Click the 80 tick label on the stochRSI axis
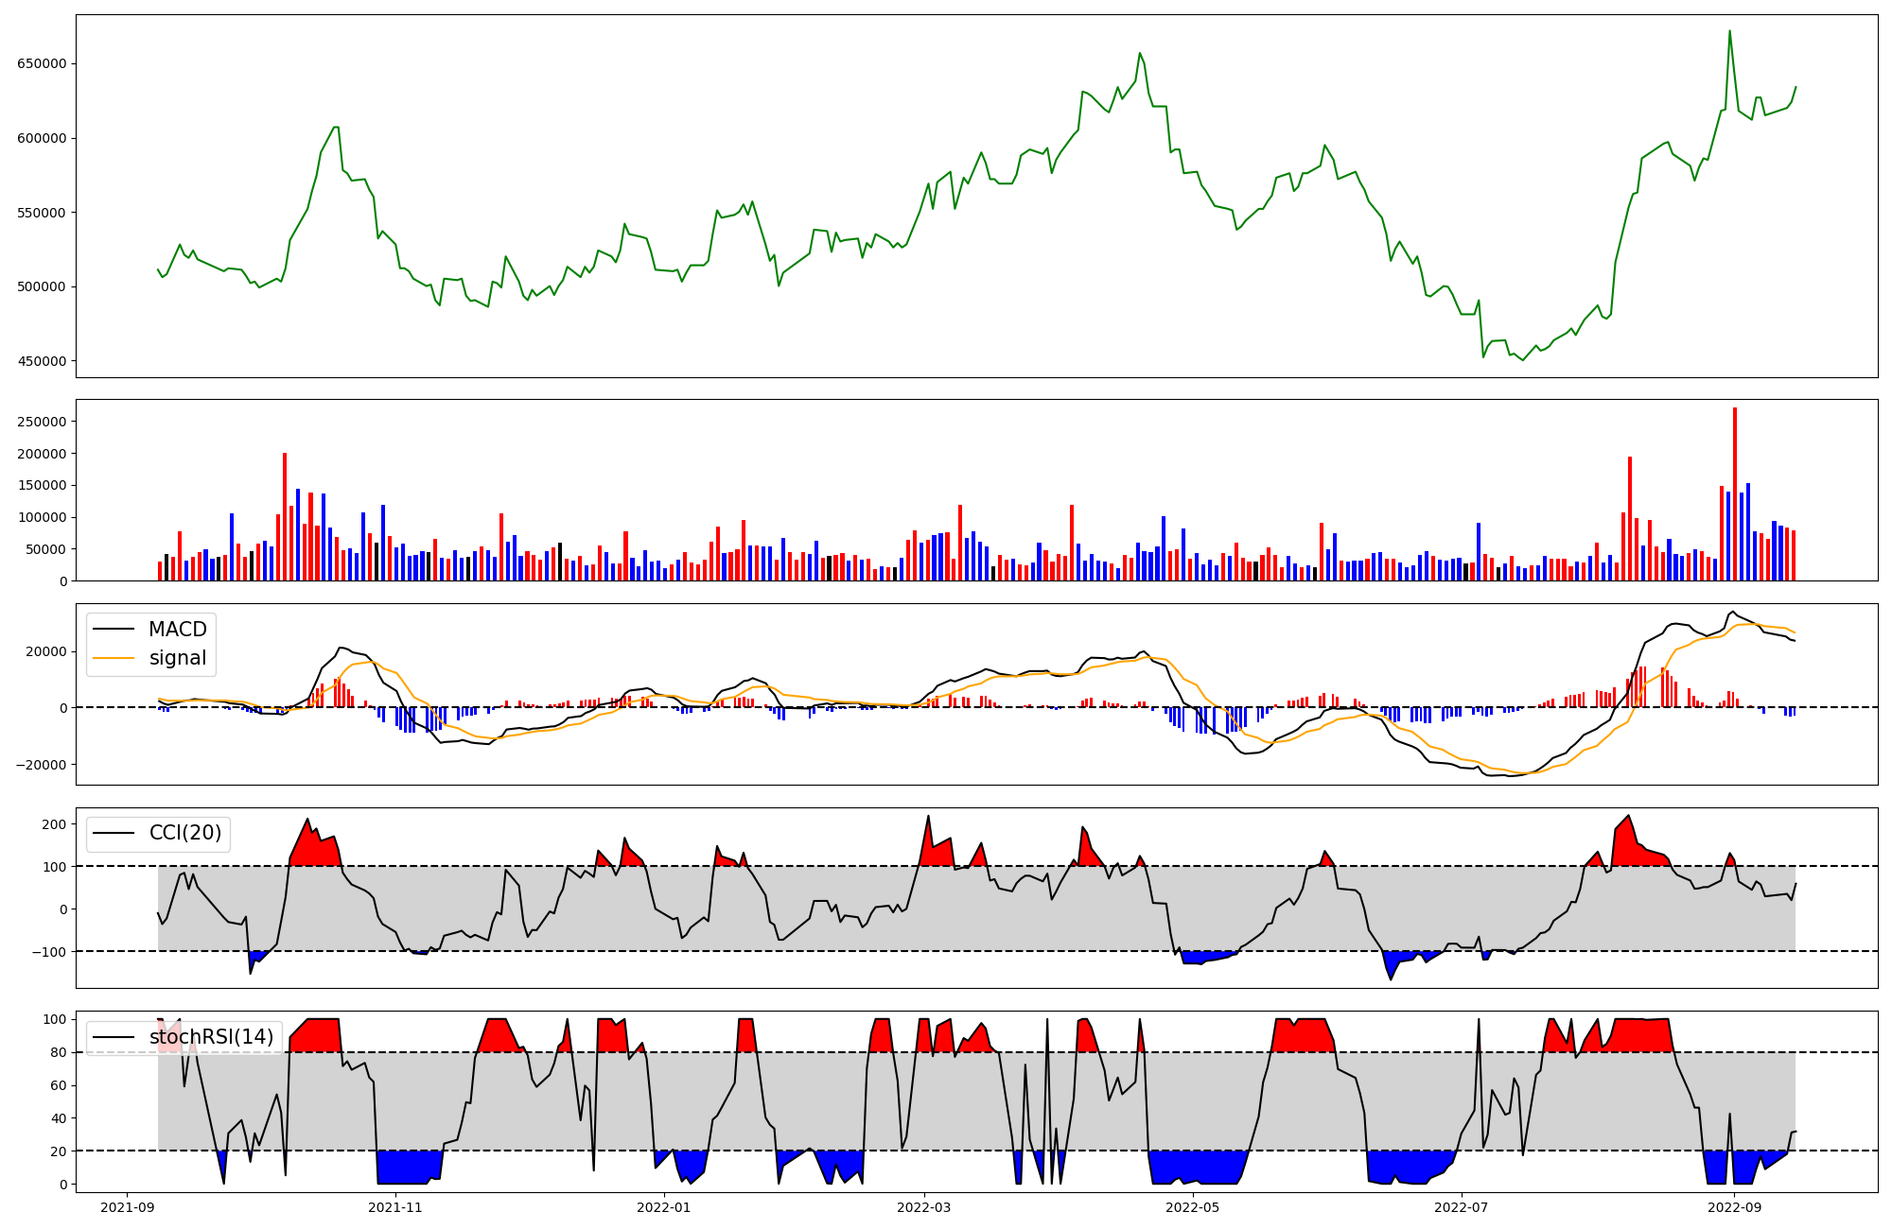The image size is (1892, 1229). pyautogui.click(x=59, y=1052)
